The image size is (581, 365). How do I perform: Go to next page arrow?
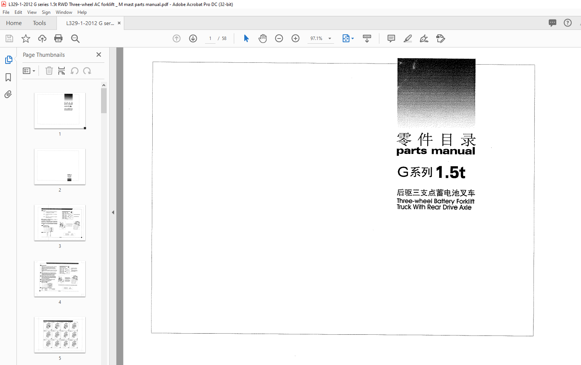point(193,38)
